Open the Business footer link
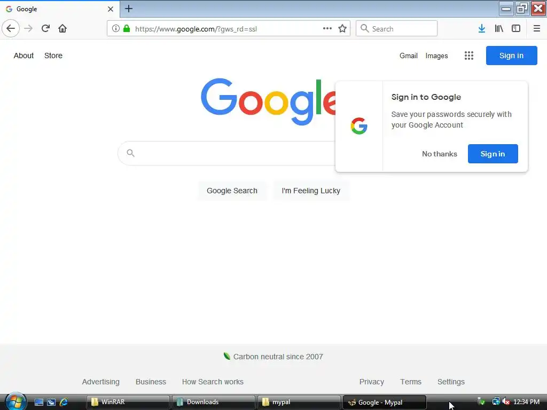Screen dimensions: 547x410 click(151, 382)
